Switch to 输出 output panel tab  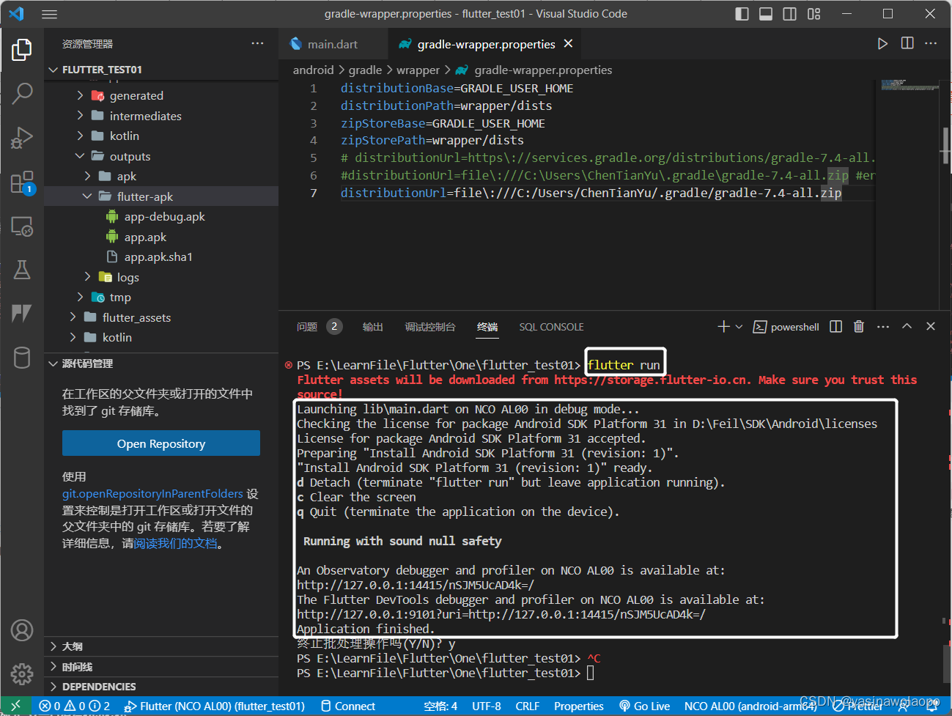pyautogui.click(x=373, y=327)
